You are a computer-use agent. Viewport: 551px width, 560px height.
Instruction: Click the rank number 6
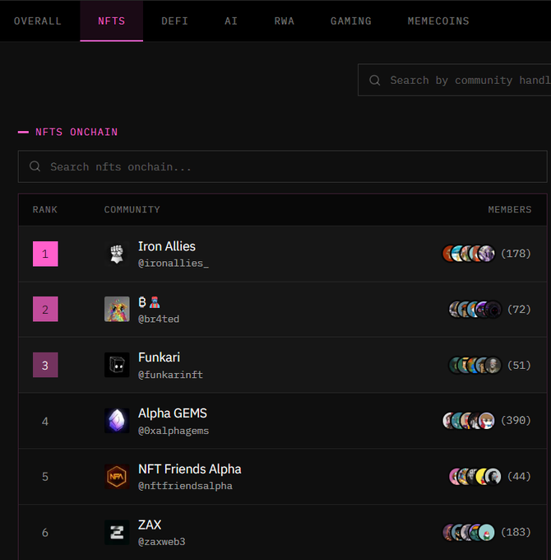pos(45,533)
